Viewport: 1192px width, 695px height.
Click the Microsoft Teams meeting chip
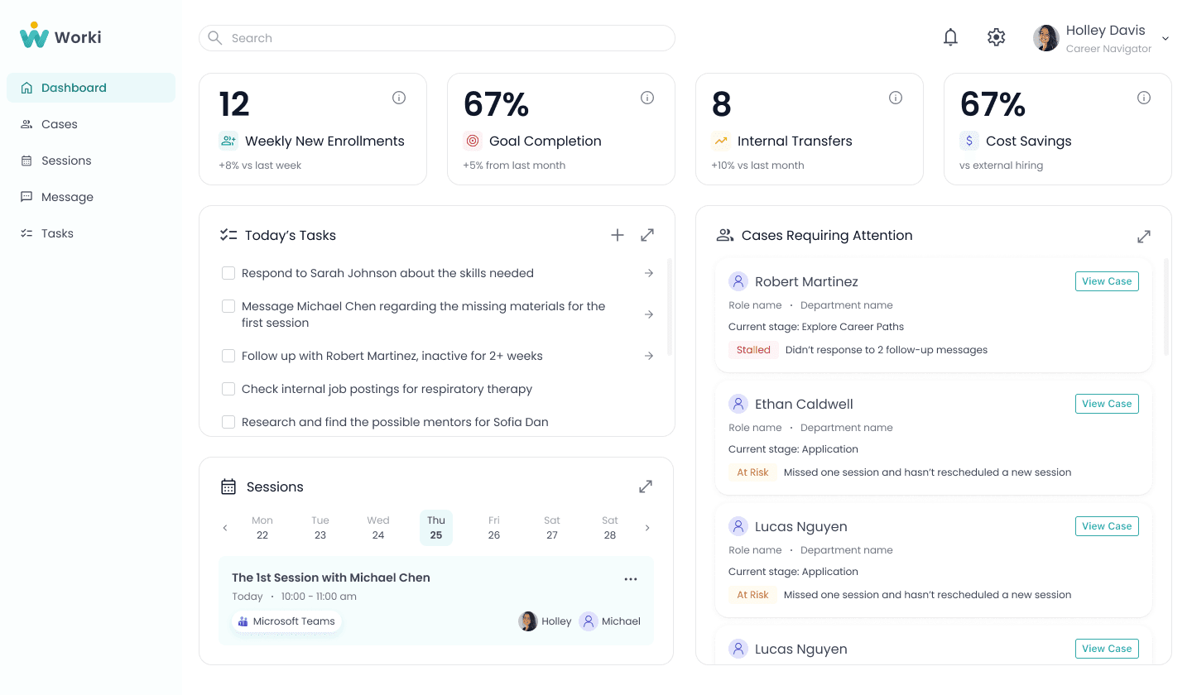pos(286,621)
